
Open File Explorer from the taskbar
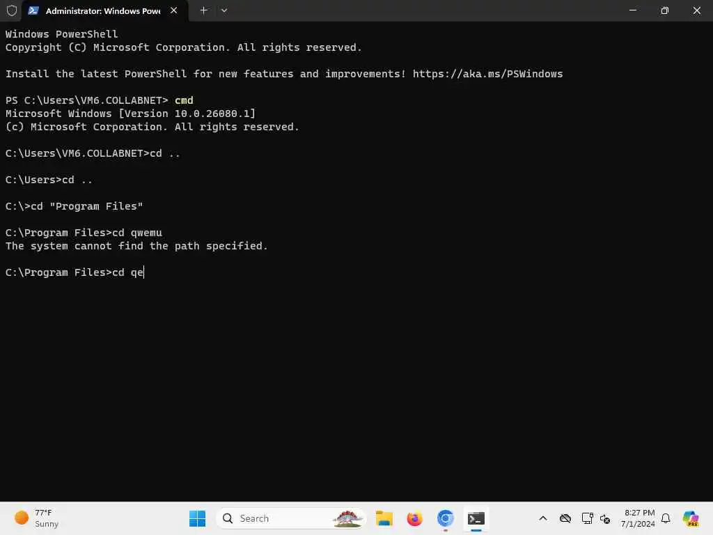pos(384,518)
